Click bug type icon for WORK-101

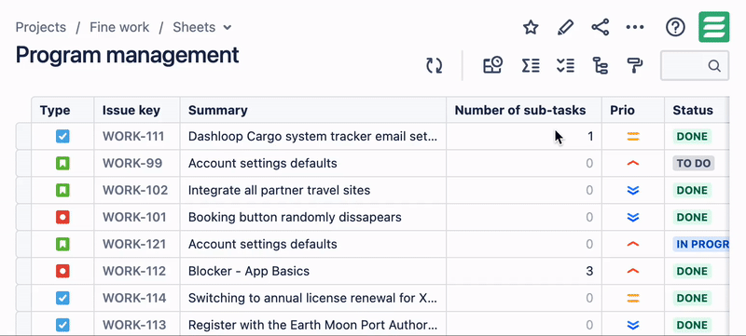pos(62,218)
